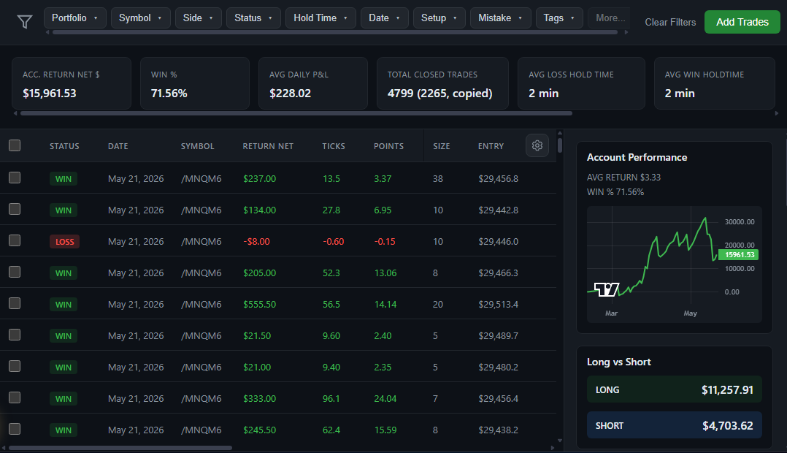
Task: Open the Hold Time filter dropdown
Action: coord(320,18)
